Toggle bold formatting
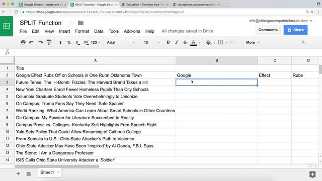This screenshot has width=322, height=181. point(168,42)
